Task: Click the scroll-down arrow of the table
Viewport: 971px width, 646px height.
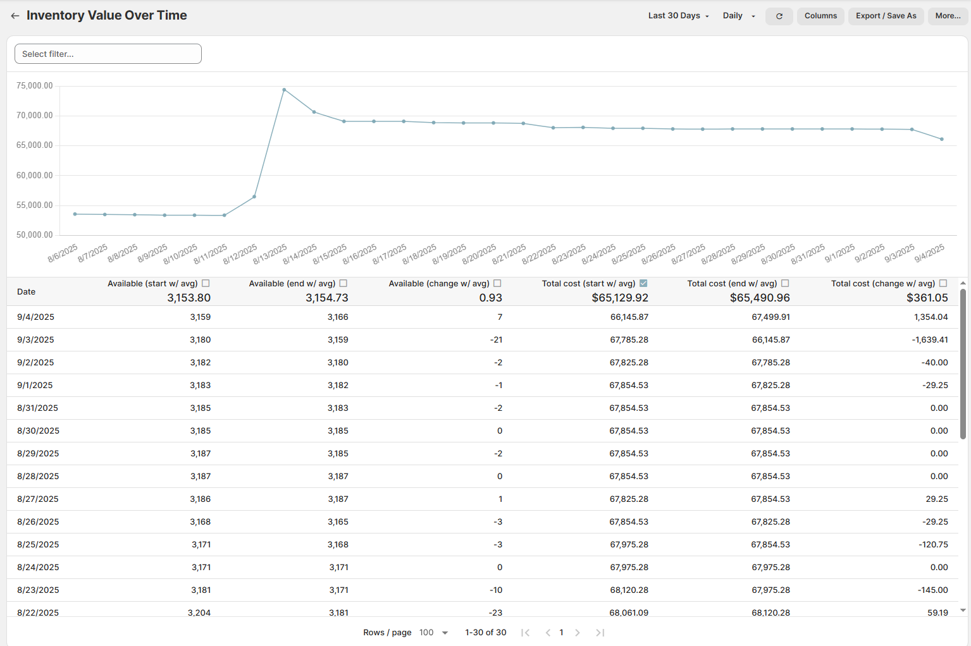Action: tap(963, 611)
